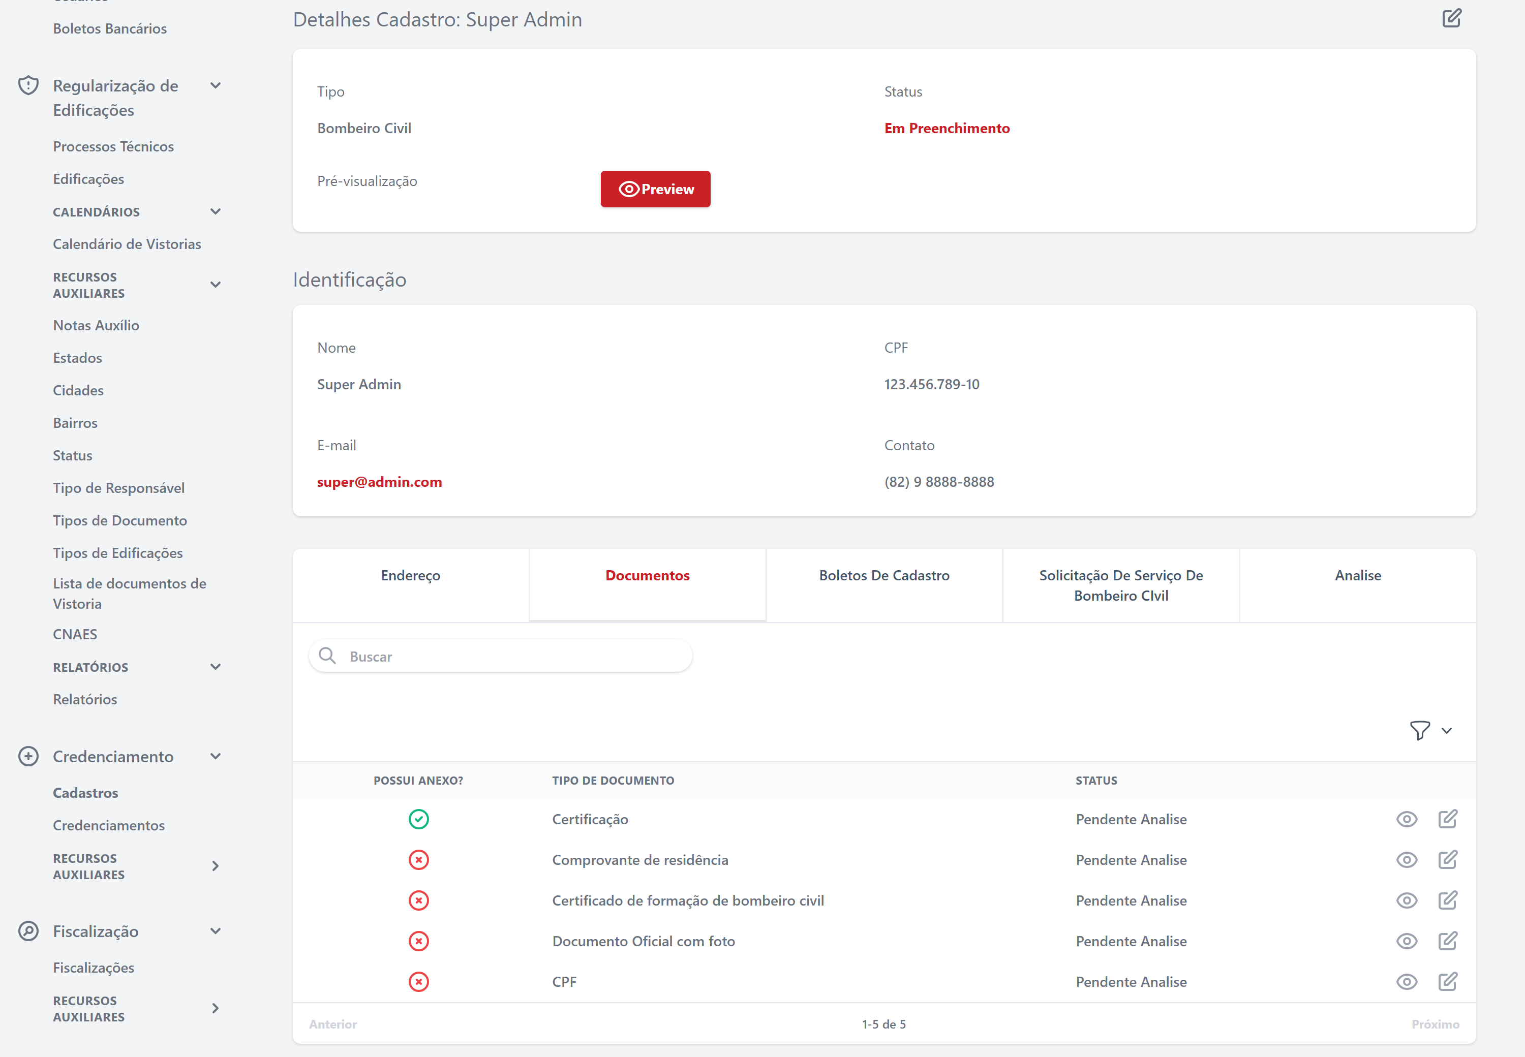Click the Fiscalização magnifier icon in sidebar
The image size is (1525, 1057).
tap(28, 931)
